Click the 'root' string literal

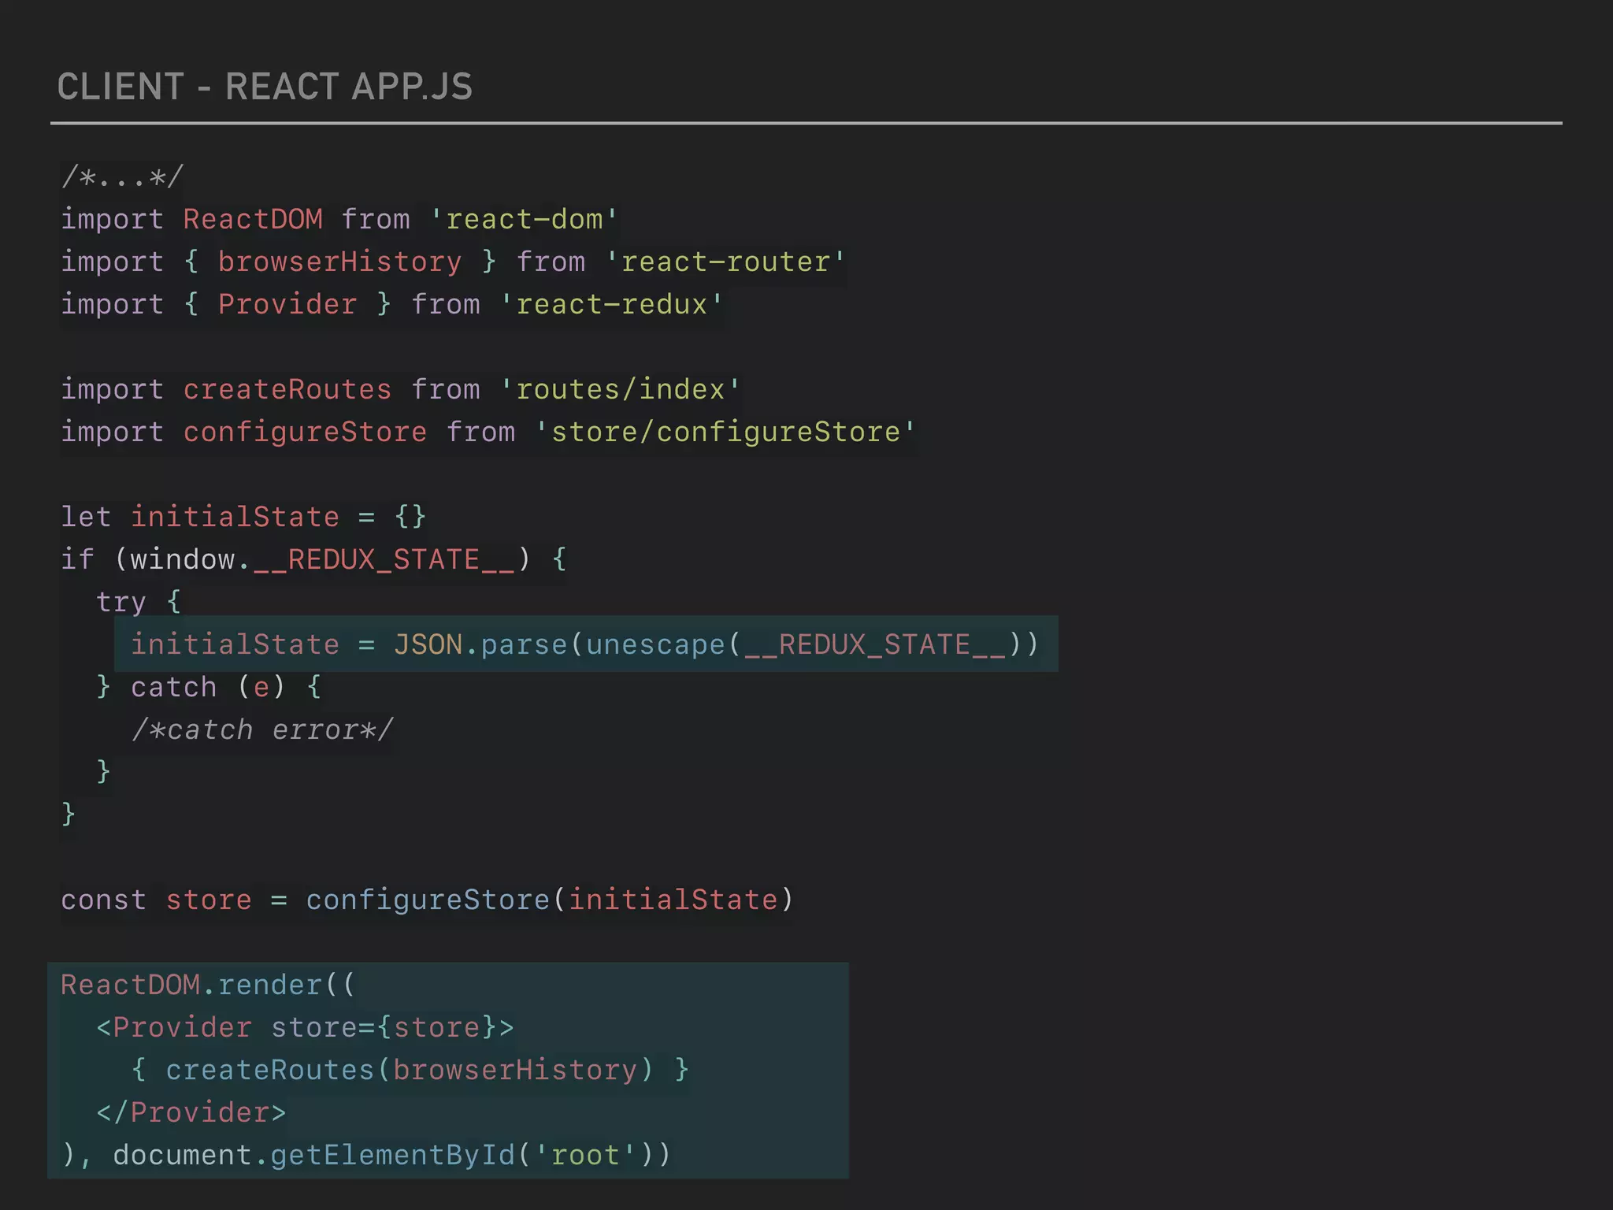(585, 1155)
